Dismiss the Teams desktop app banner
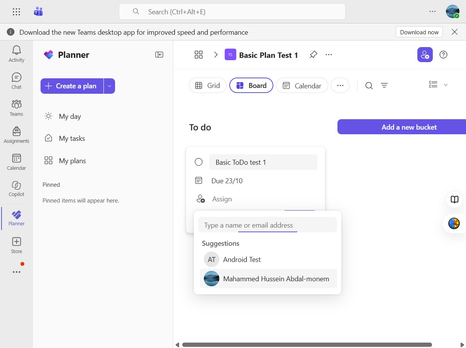This screenshot has width=466, height=348. point(454,32)
